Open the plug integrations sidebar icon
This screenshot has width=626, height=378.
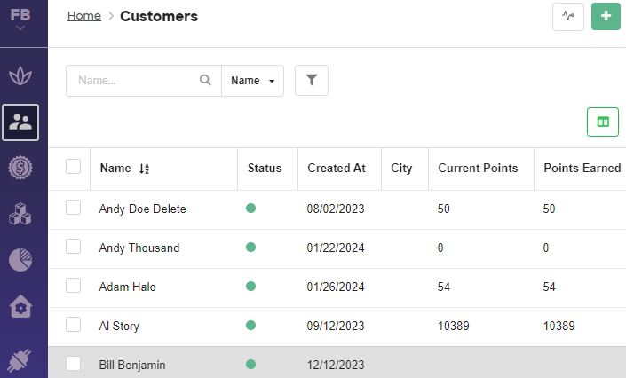[x=20, y=359]
